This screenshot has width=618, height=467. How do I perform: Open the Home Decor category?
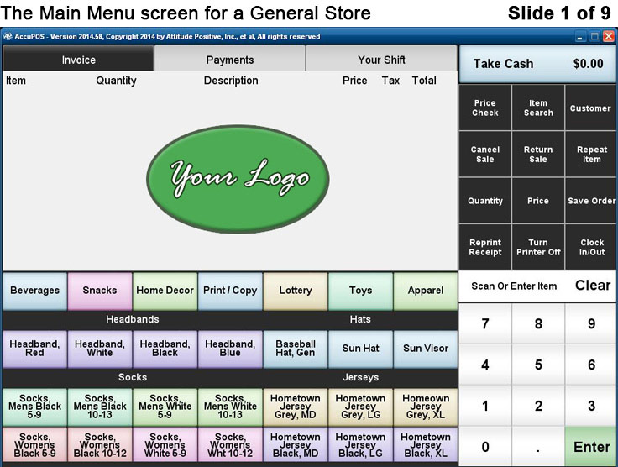pyautogui.click(x=165, y=291)
